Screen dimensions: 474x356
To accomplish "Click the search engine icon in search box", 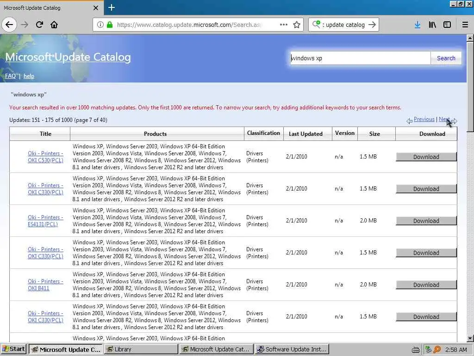I will click(x=316, y=25).
